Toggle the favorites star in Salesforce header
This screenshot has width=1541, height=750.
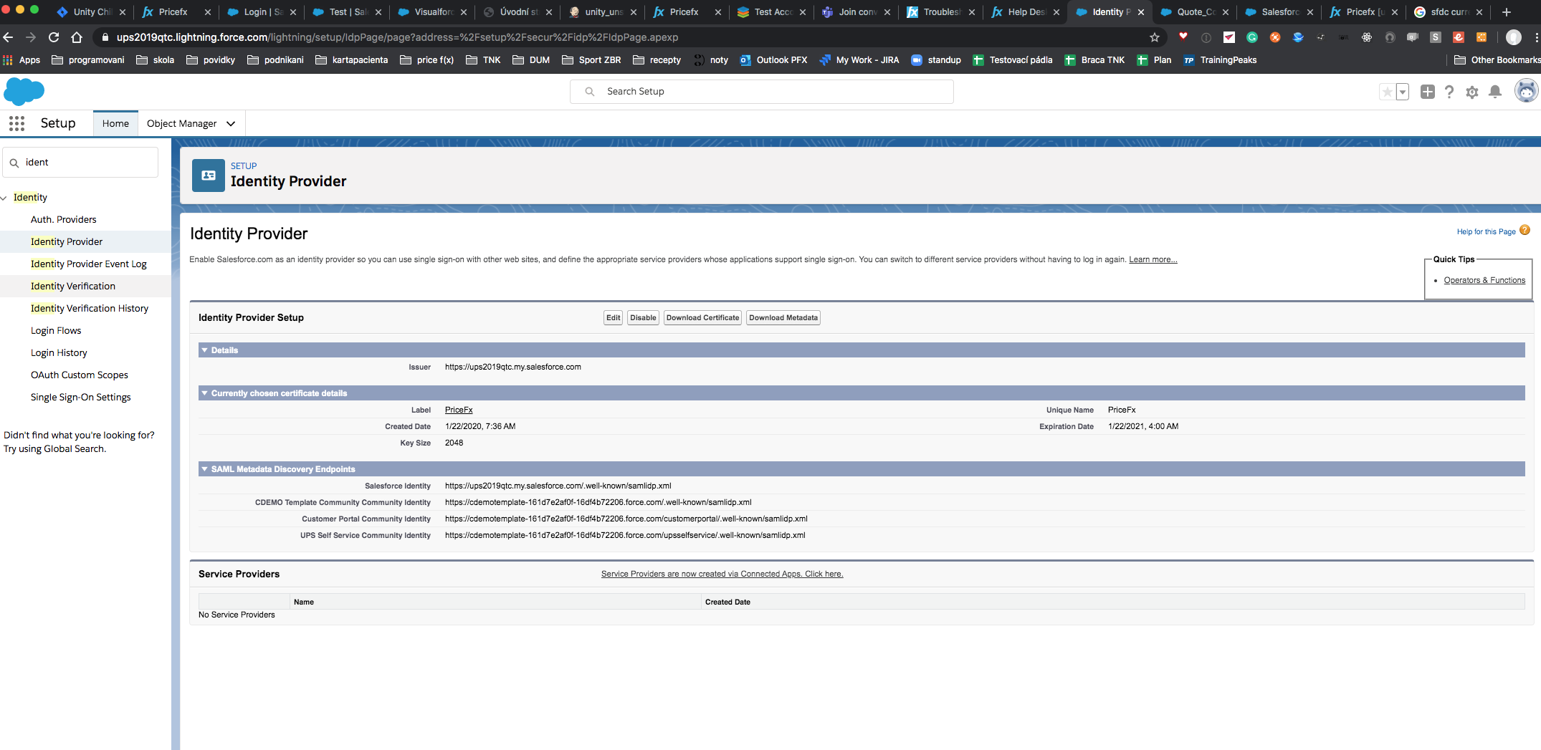click(1388, 92)
